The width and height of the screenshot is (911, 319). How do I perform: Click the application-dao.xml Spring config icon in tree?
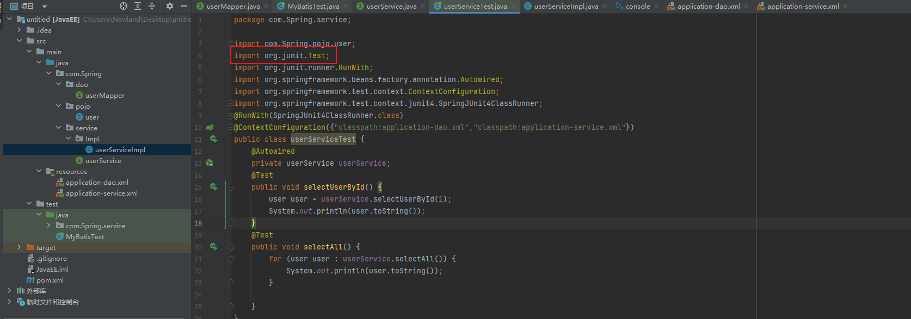pos(60,182)
